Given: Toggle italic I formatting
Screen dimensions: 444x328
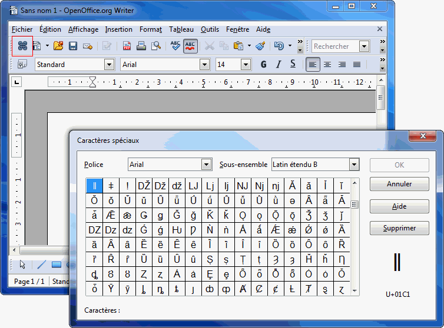Looking at the screenshot, I should point(279,65).
